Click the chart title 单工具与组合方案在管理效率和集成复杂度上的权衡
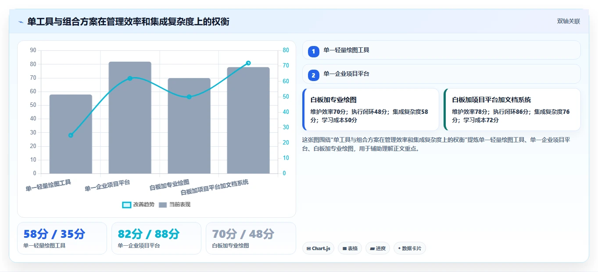 click(x=128, y=22)
